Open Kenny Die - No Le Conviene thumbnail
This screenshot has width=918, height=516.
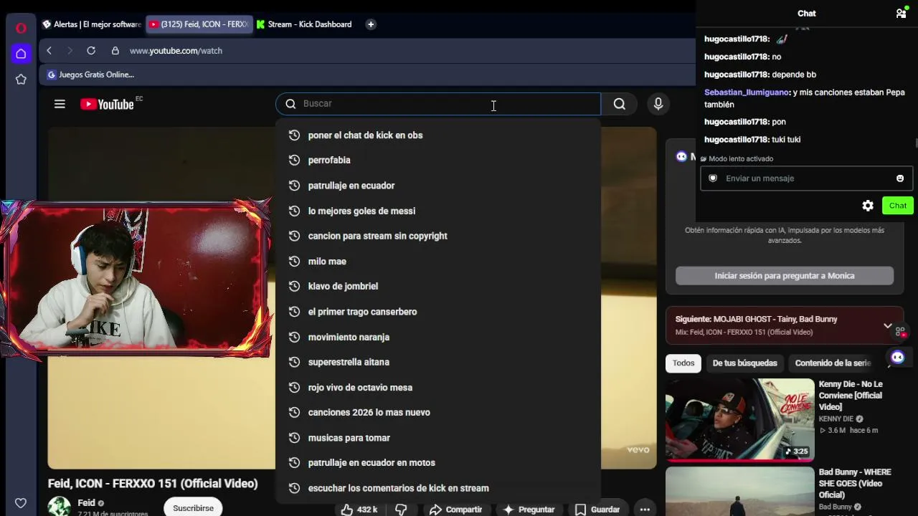[739, 419]
